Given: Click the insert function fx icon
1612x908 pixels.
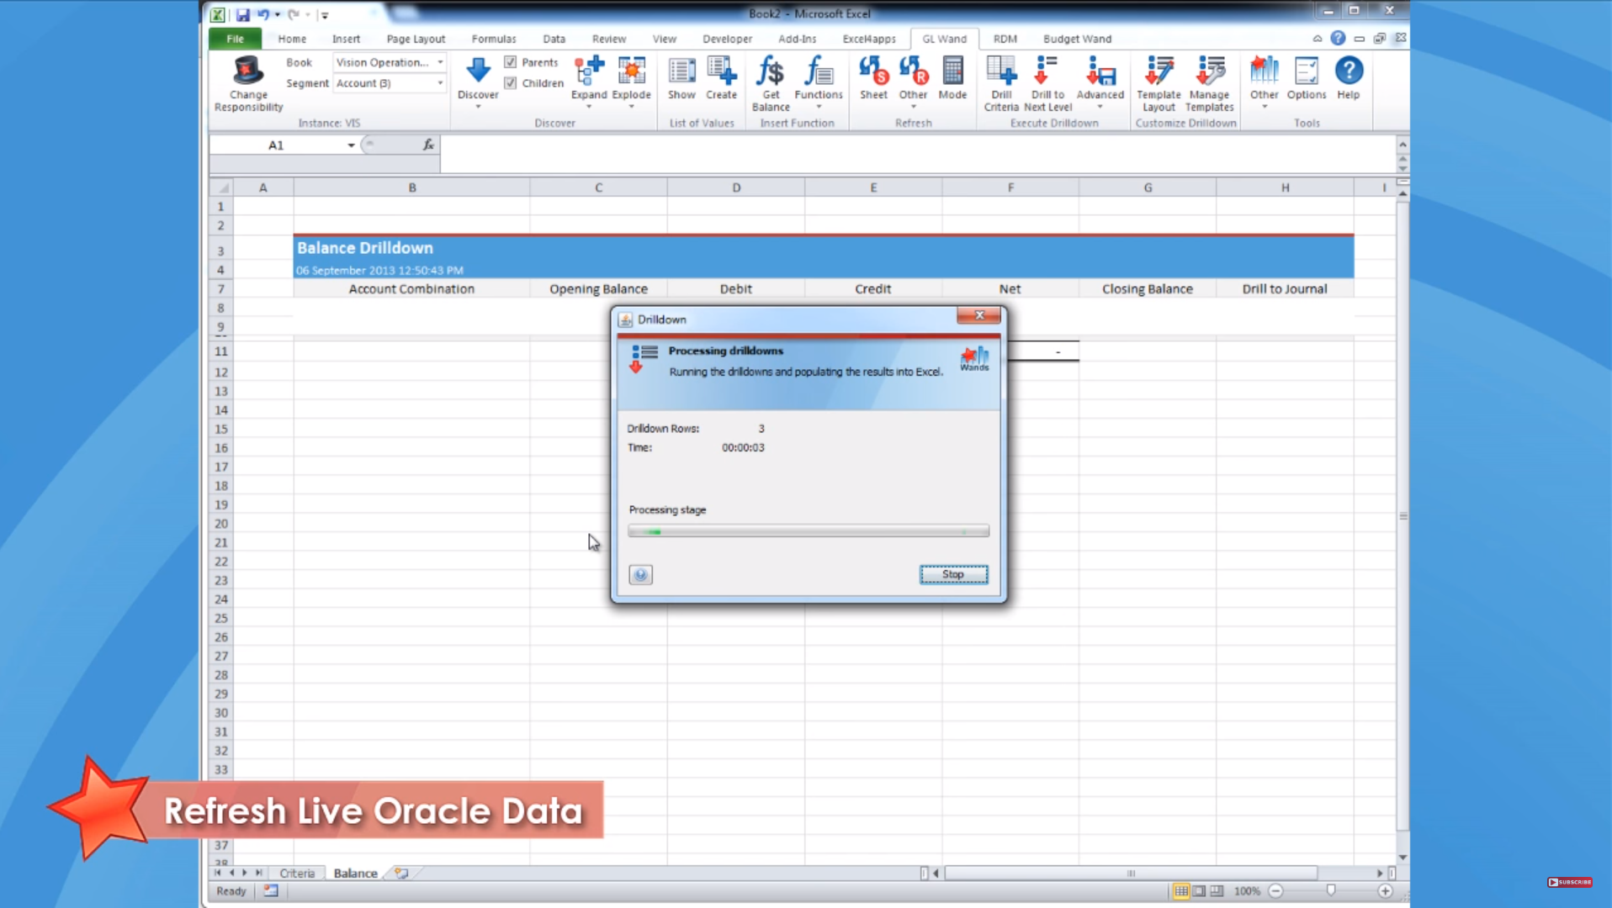Looking at the screenshot, I should tap(428, 145).
